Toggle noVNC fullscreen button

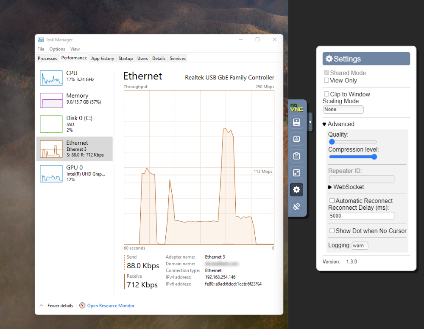296,173
